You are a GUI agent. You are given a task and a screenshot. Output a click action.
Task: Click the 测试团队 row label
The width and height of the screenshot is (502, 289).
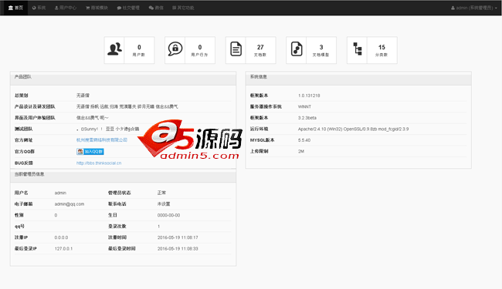(23, 129)
